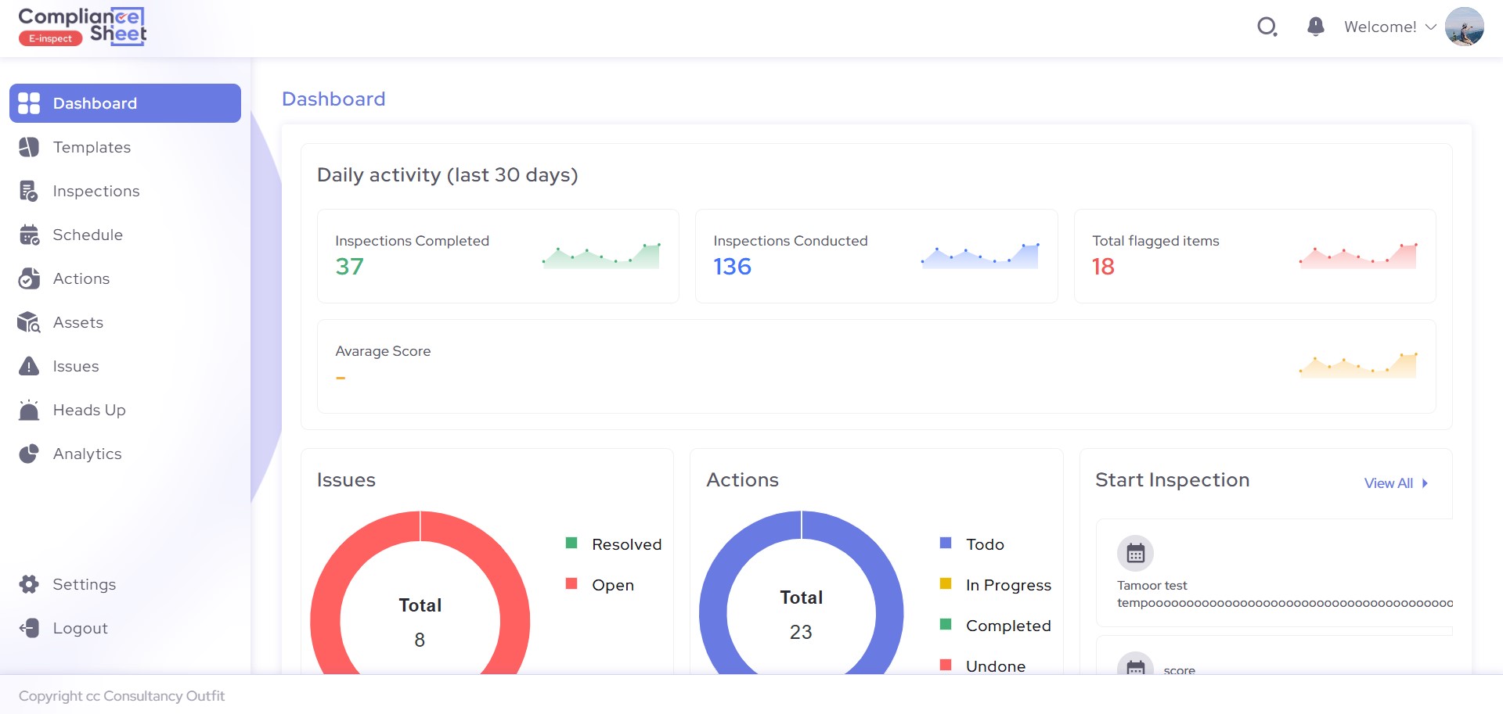Open the Actions menu item in sidebar

[x=81, y=278]
